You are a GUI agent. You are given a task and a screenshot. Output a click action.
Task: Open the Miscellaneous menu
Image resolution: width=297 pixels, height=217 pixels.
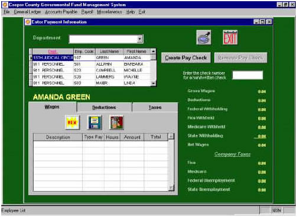[109, 12]
